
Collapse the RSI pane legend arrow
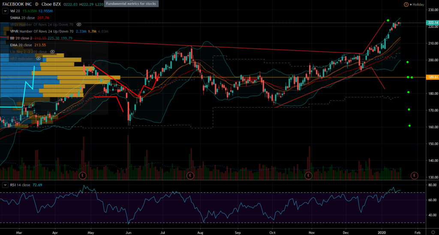(x=5, y=185)
